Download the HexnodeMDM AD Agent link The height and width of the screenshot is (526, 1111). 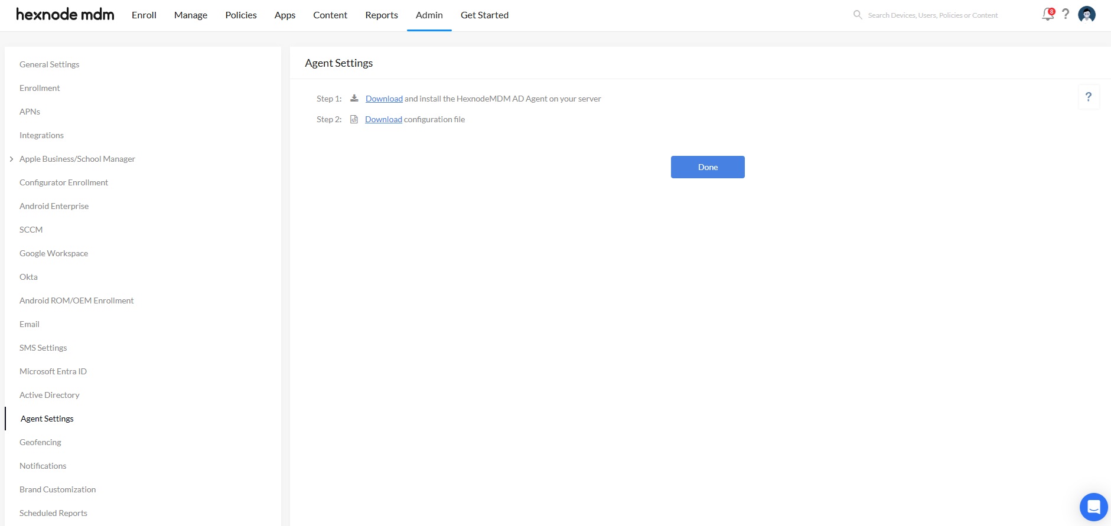pos(384,99)
